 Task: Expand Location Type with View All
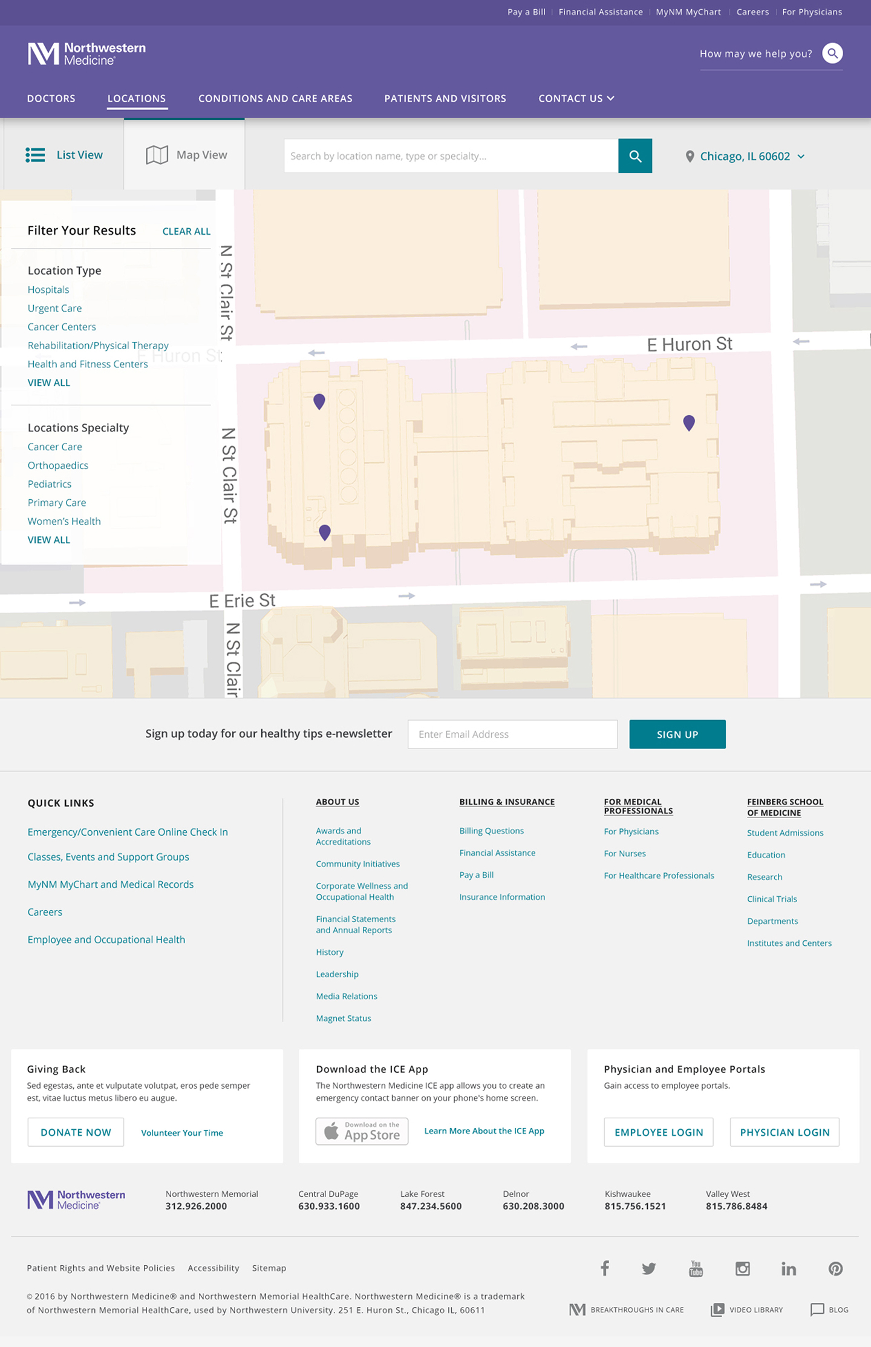tap(49, 382)
